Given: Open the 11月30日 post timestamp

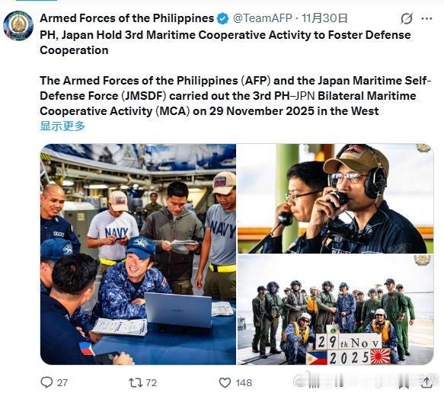Looking at the screenshot, I should click(x=324, y=18).
